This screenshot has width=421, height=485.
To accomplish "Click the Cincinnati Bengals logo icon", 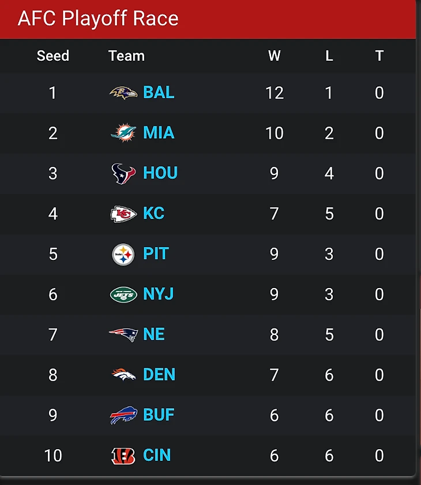I will (x=123, y=456).
